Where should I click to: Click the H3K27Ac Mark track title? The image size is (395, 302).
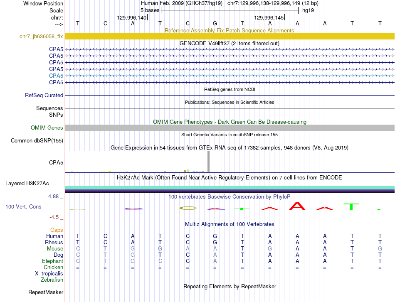tap(230, 178)
